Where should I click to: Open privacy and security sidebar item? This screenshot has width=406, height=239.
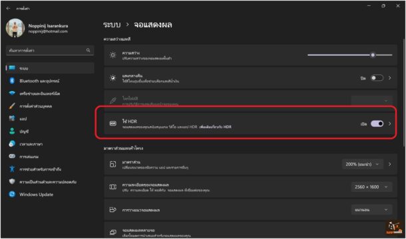pos(50,182)
